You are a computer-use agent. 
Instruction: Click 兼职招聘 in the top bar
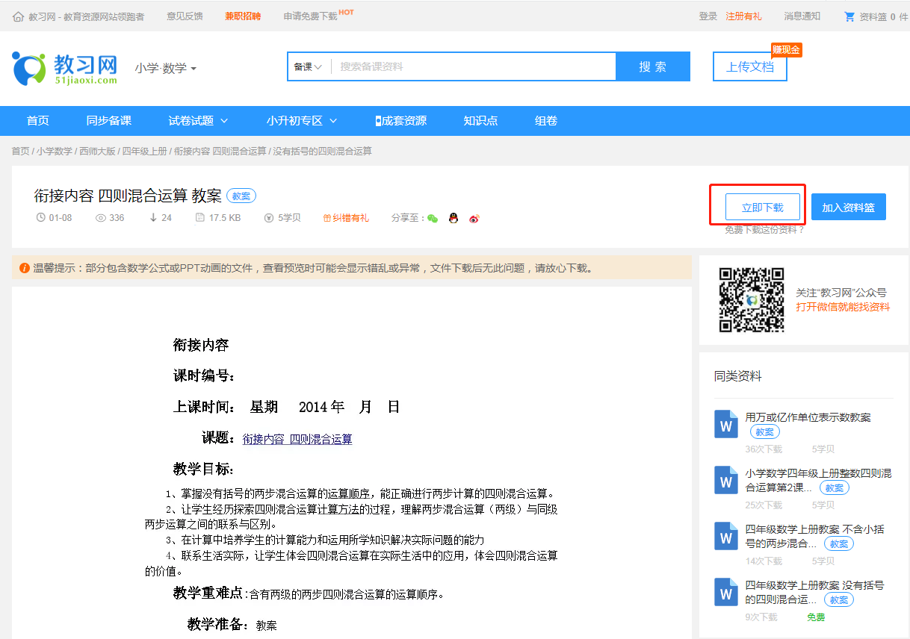click(244, 16)
